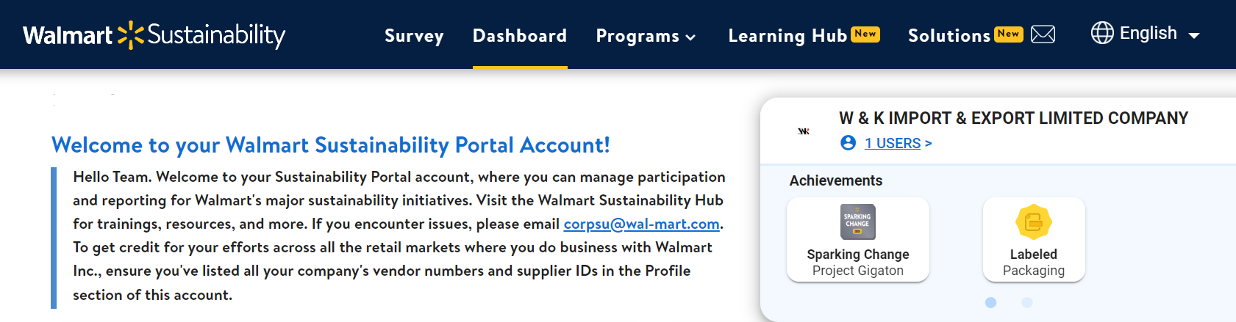Image resolution: width=1236 pixels, height=322 pixels.
Task: Open the Learning Hub menu item
Action: click(787, 36)
